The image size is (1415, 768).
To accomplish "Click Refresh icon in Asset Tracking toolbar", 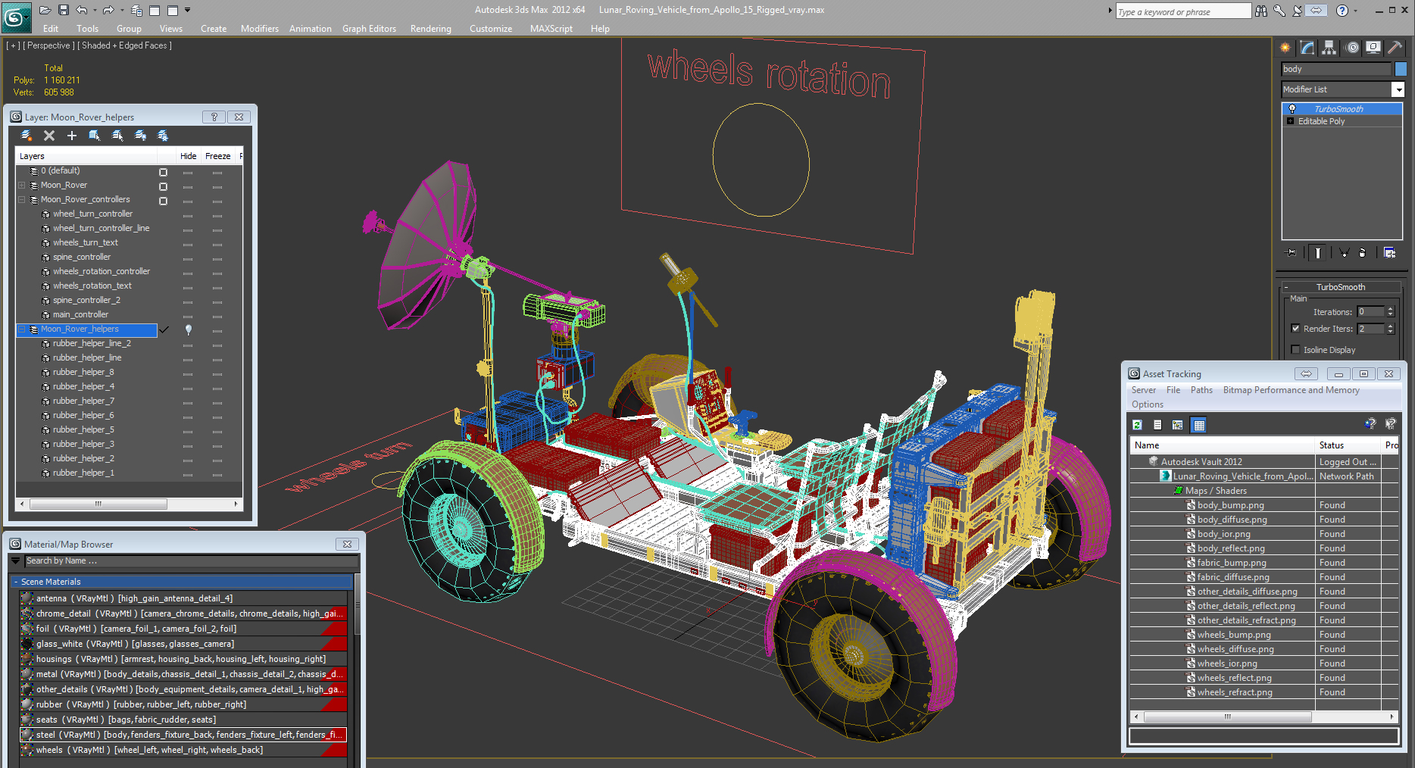I will [1137, 425].
